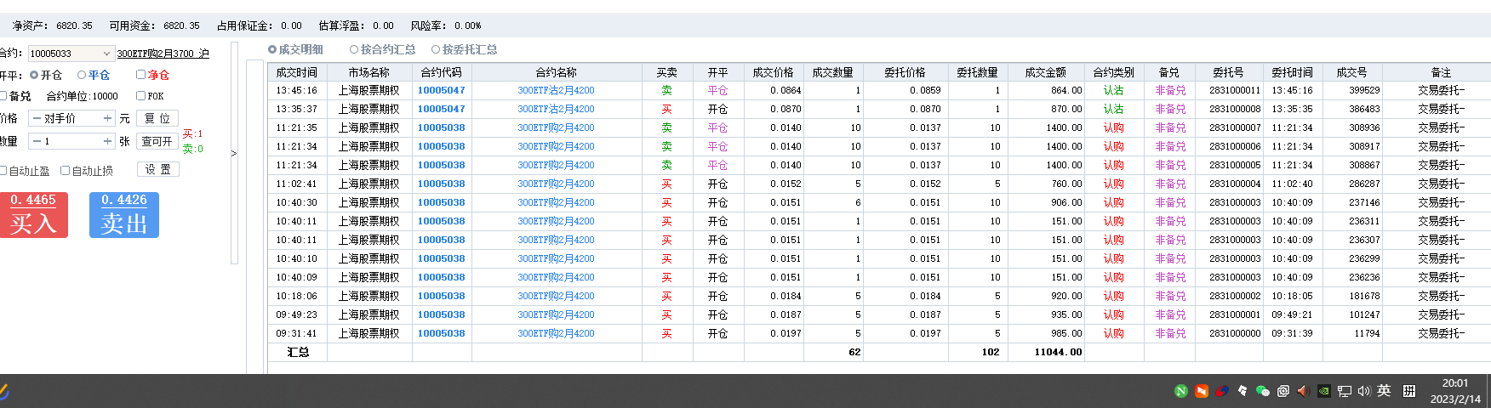Click 成交金额 value 864.00
The height and width of the screenshot is (408, 1491).
1066,90
